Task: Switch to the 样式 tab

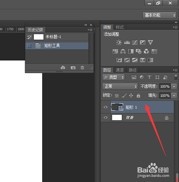Action: point(120,27)
